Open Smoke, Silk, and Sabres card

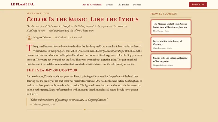171,62
